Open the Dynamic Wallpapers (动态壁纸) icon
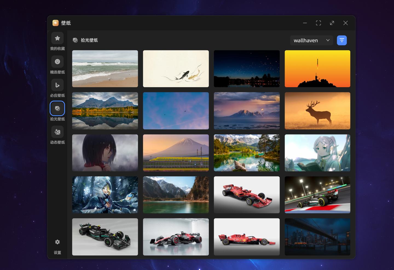This screenshot has height=270, width=394. (57, 132)
